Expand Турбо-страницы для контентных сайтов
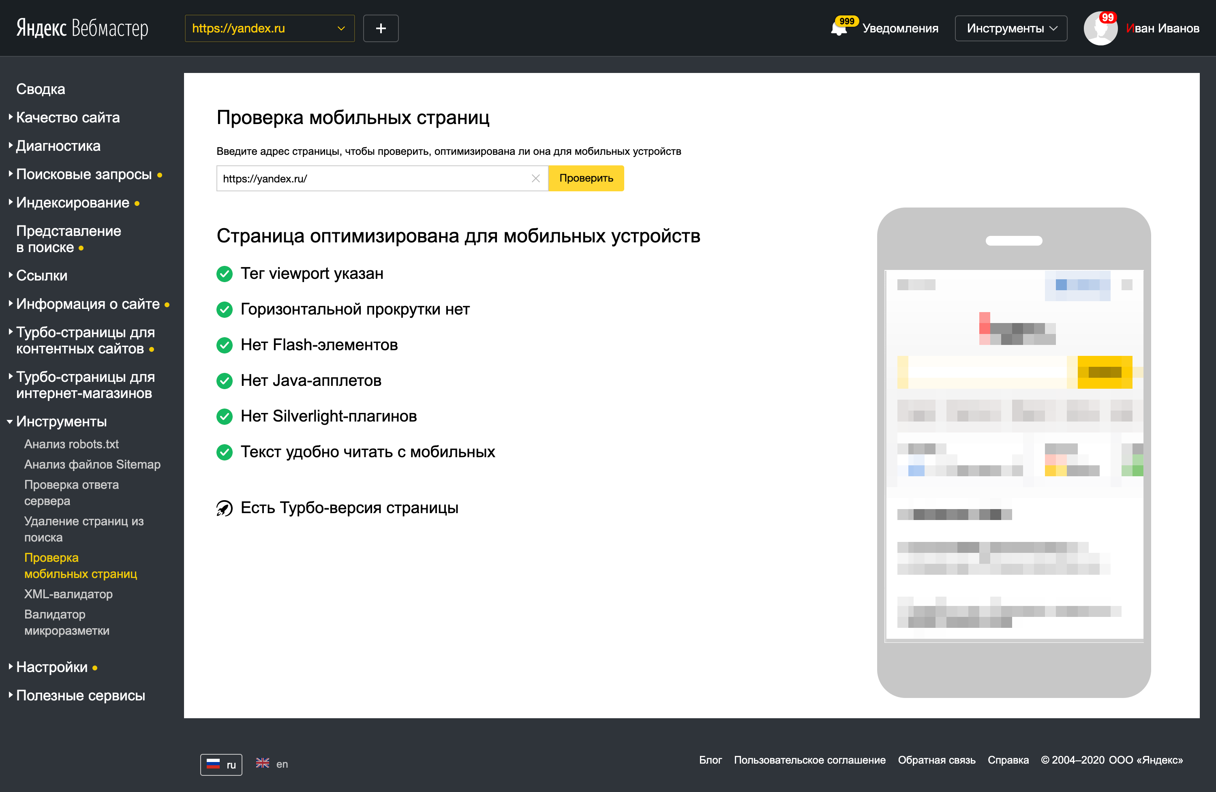The height and width of the screenshot is (792, 1216). coord(85,341)
